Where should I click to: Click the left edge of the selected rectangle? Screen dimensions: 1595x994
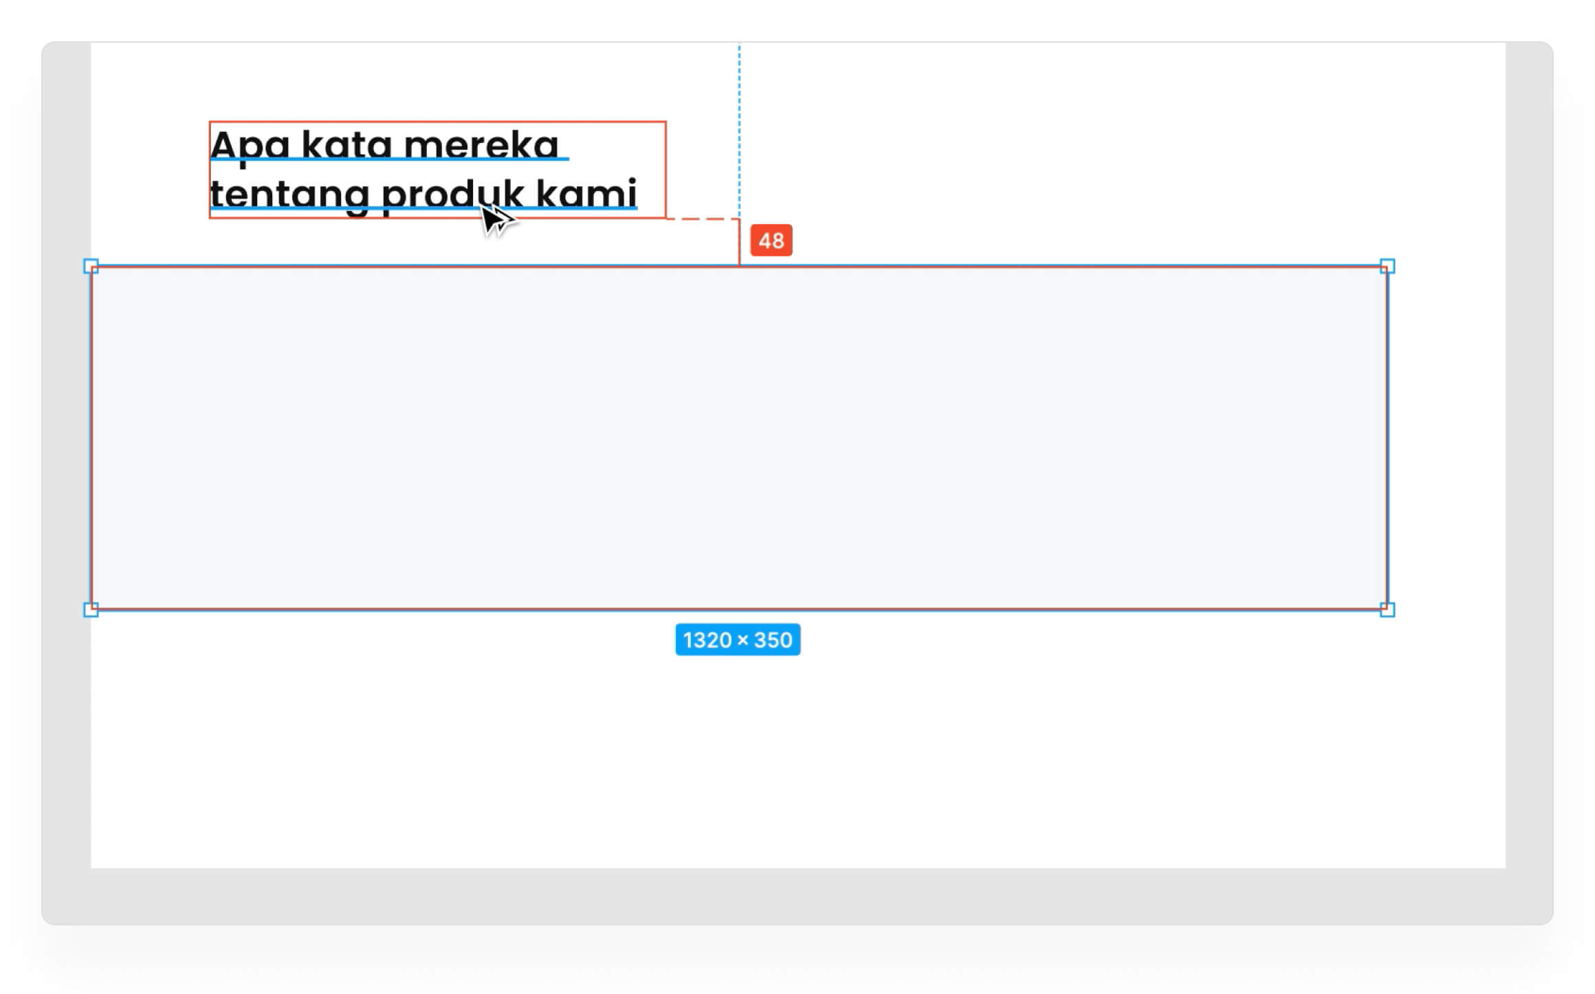pyautogui.click(x=91, y=438)
